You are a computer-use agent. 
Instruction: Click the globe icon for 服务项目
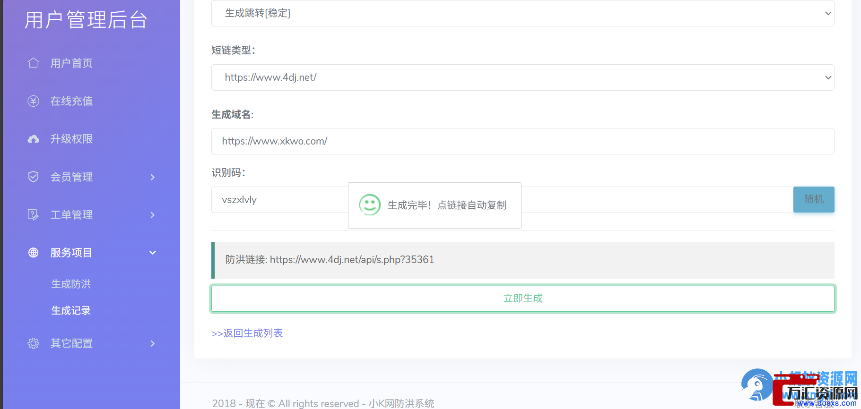coord(33,253)
